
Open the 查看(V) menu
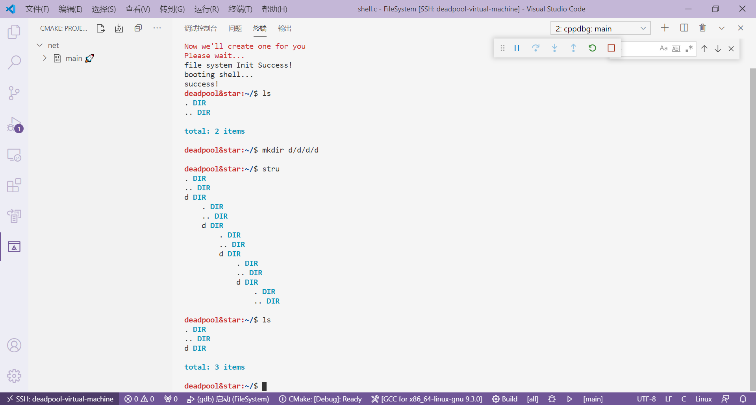(x=138, y=9)
